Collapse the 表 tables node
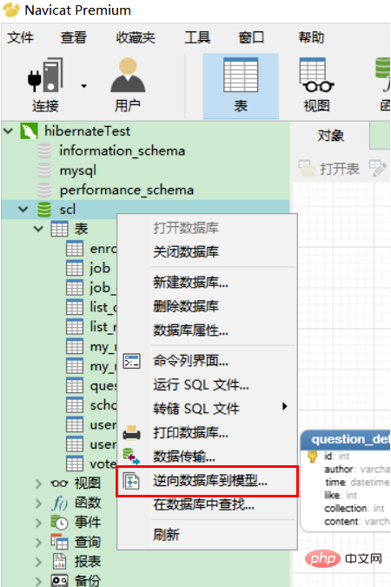This screenshot has height=587, width=391. [38, 229]
